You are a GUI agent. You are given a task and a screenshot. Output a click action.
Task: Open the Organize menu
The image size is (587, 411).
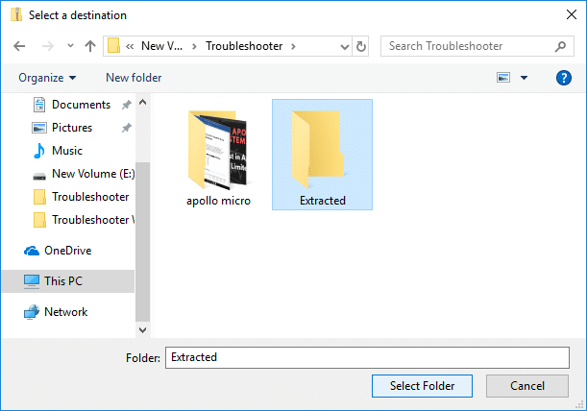click(x=46, y=78)
